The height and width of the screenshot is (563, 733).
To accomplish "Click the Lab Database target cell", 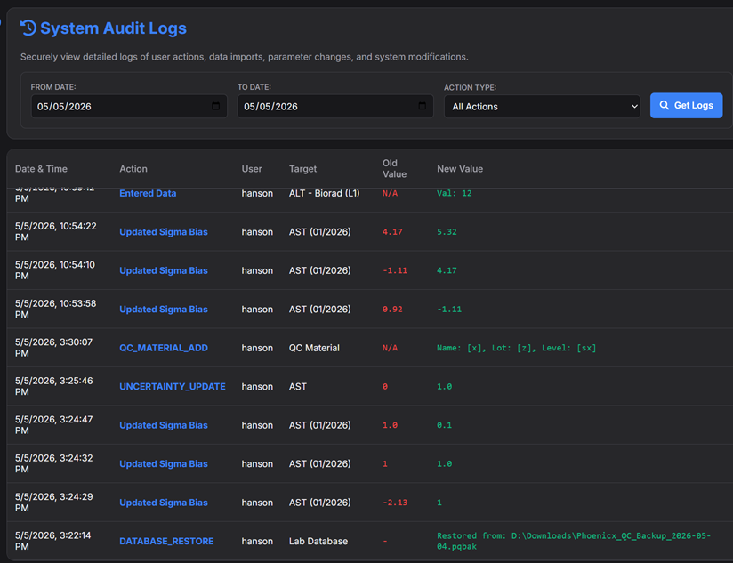I will pos(318,541).
